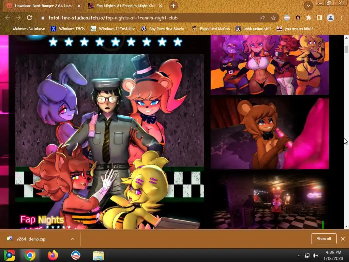Open network status tray icon
Screen dimensions: 349x262
point(307,256)
